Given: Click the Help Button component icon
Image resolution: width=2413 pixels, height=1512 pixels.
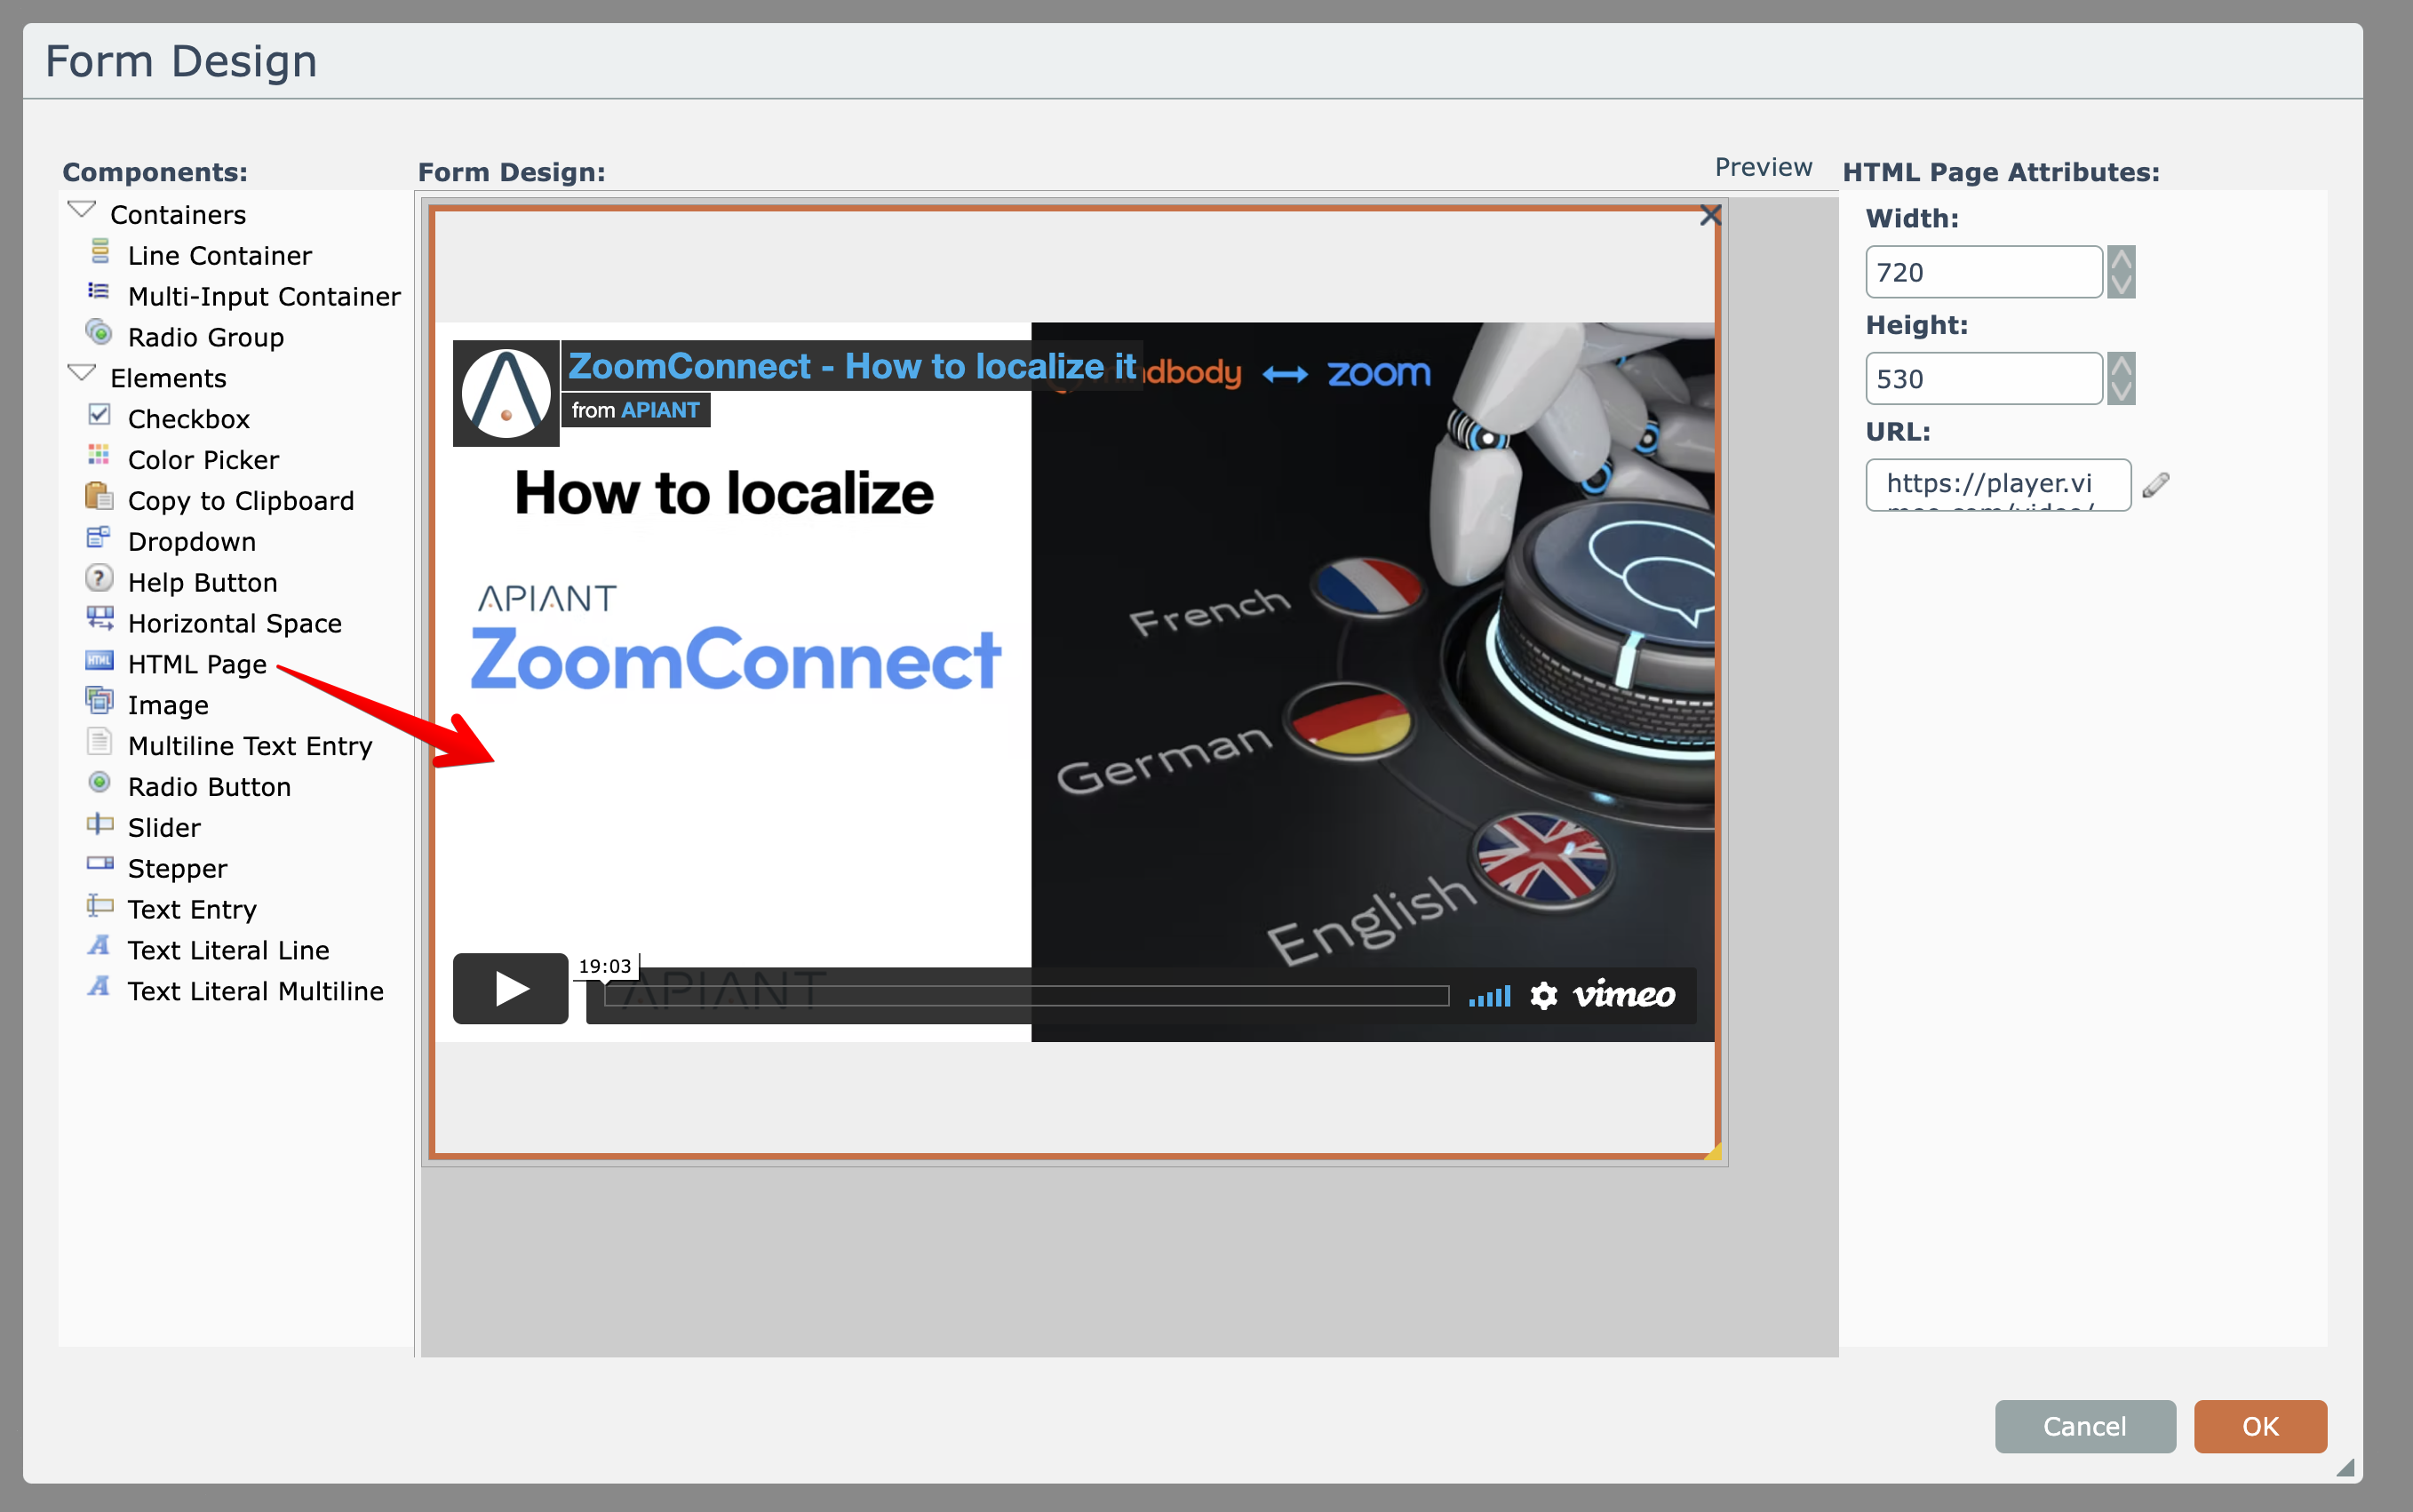Looking at the screenshot, I should 99,579.
